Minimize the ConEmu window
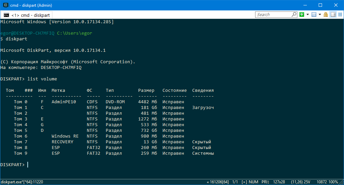The image size is (344, 185). 305,5
